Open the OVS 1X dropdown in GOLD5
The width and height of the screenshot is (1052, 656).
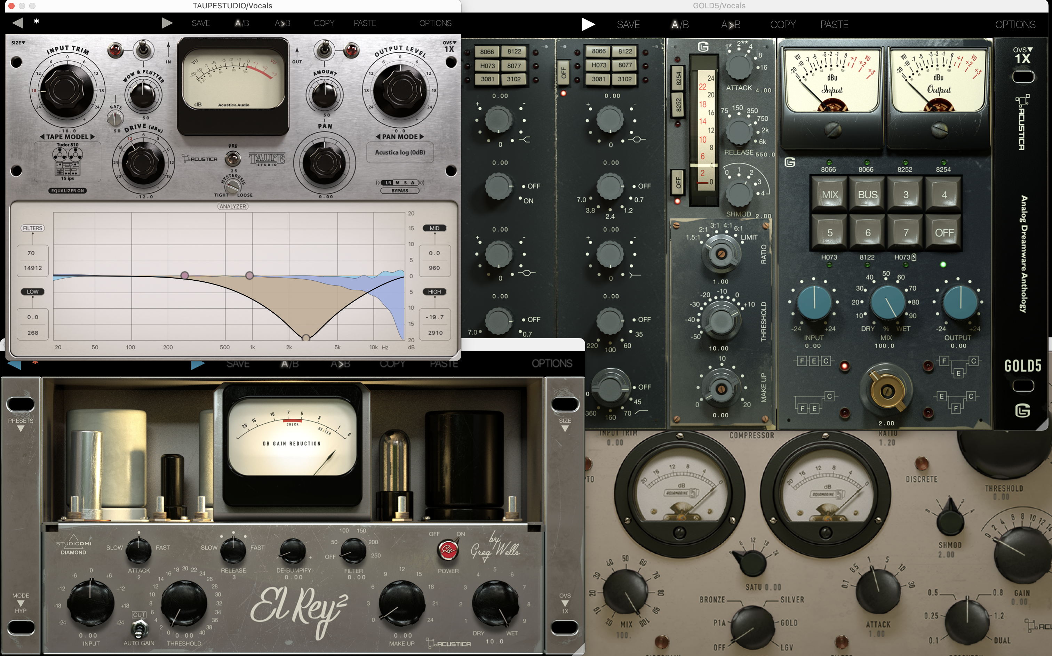pyautogui.click(x=1023, y=56)
